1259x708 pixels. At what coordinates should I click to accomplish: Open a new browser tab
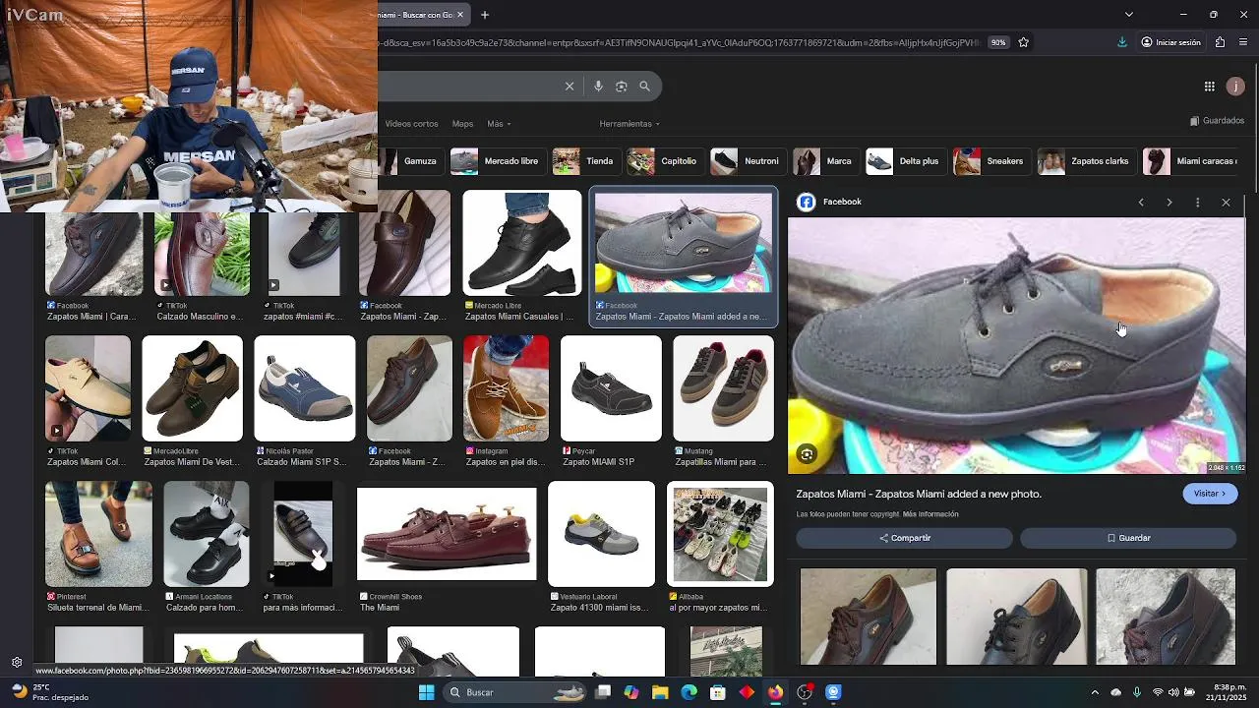point(484,15)
